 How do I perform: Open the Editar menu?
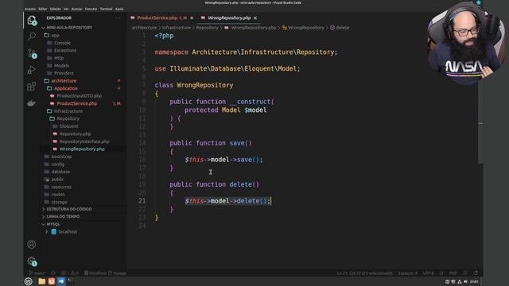[x=42, y=9]
